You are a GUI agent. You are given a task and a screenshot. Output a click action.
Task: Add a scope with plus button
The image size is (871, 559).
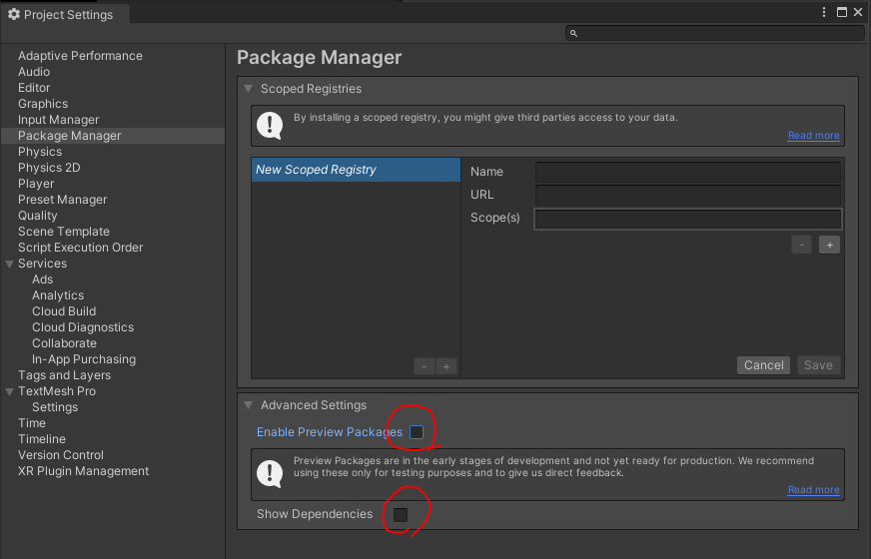829,245
